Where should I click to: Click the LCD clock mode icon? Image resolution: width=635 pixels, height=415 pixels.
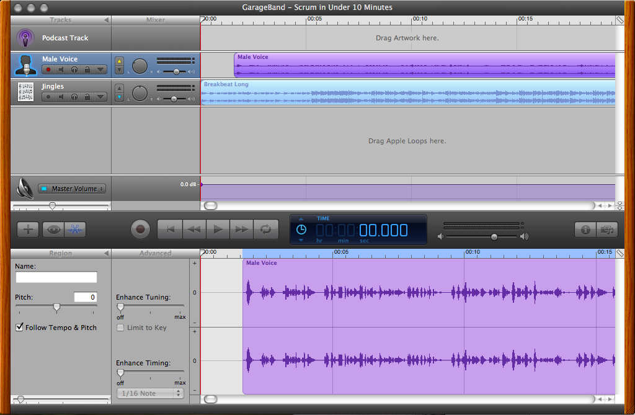301,230
